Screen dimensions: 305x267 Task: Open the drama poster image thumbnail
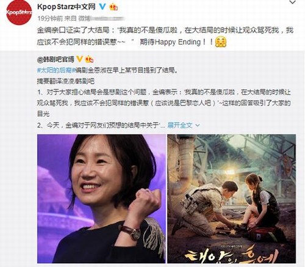(x=231, y=199)
